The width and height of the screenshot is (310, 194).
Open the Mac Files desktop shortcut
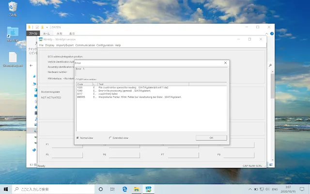pos(13,34)
